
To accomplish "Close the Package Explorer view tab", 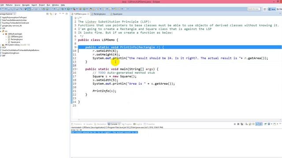I will click(x=15, y=14).
